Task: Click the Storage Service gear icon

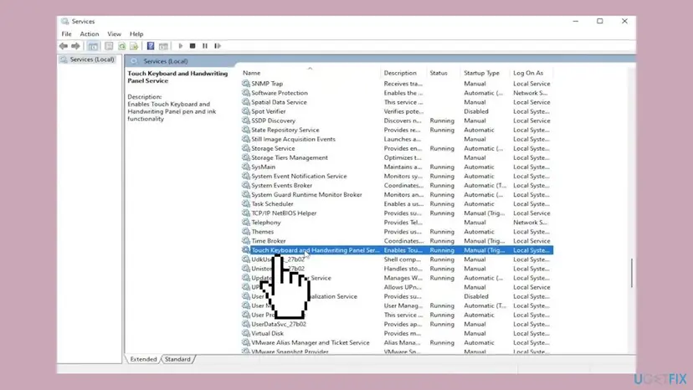Action: [x=246, y=148]
